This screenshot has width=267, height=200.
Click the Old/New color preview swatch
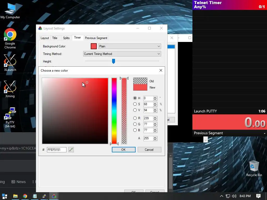point(140,84)
